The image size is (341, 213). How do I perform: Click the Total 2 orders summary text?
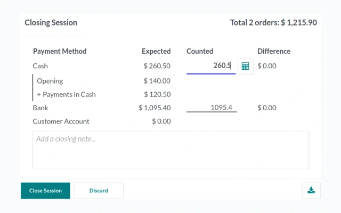[273, 22]
